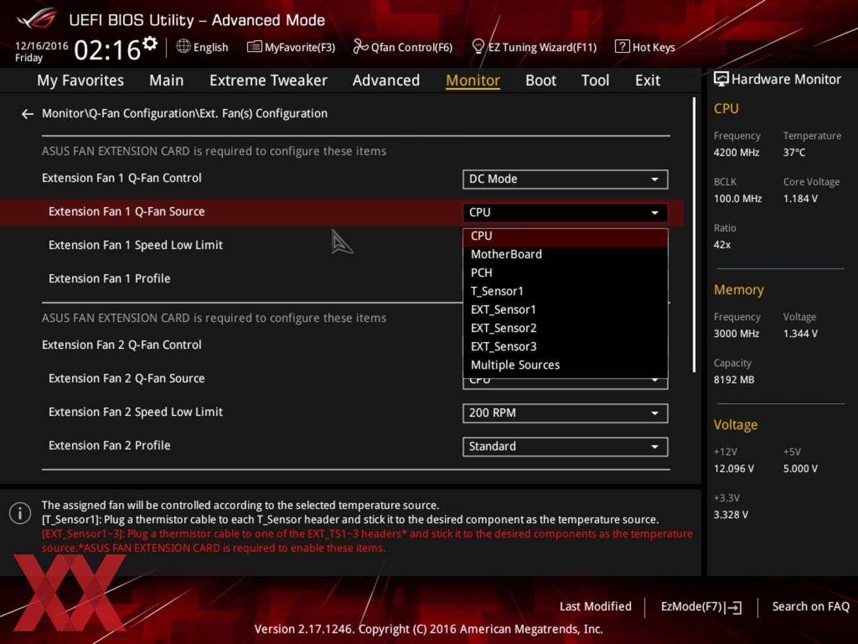Click the +3.3V reading 3.328 V
The width and height of the screenshot is (858, 644).
[731, 515]
